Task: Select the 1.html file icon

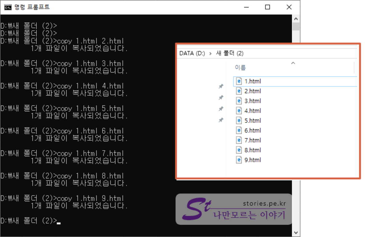Action: click(239, 81)
